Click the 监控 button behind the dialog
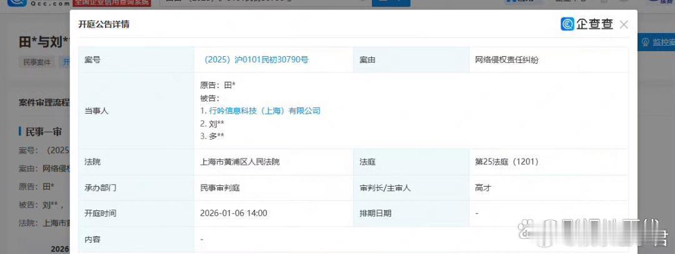The width and height of the screenshot is (675, 254). coord(656,42)
